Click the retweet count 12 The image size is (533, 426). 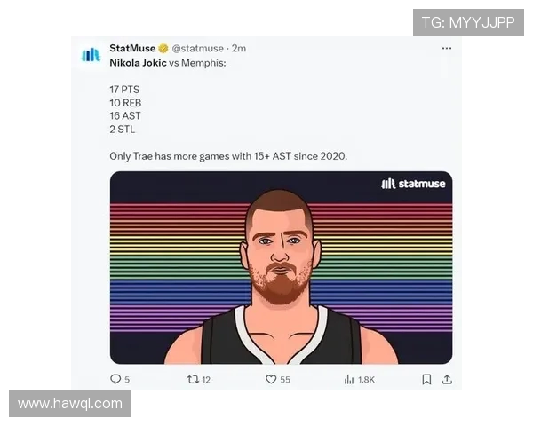click(206, 380)
